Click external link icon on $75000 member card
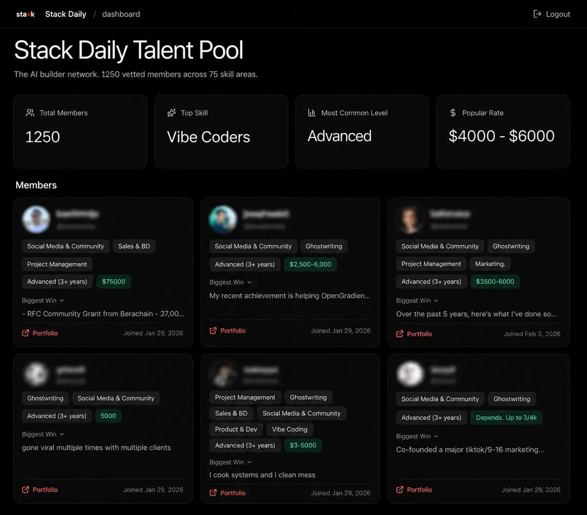 (x=25, y=333)
